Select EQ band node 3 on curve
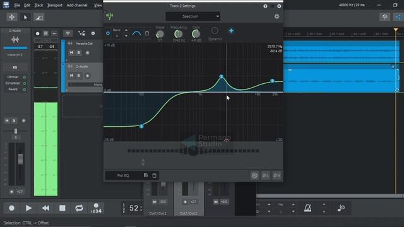Screen dimensions: 404x227 pos(272,81)
